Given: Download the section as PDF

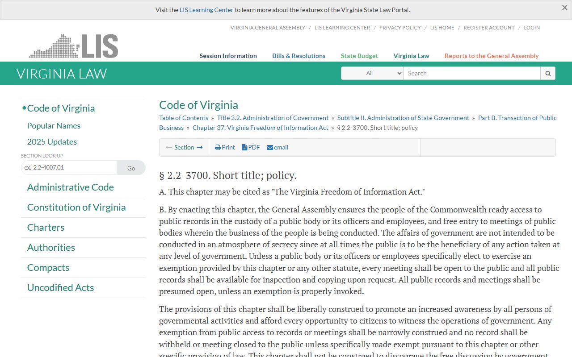Looking at the screenshot, I should click(x=251, y=147).
